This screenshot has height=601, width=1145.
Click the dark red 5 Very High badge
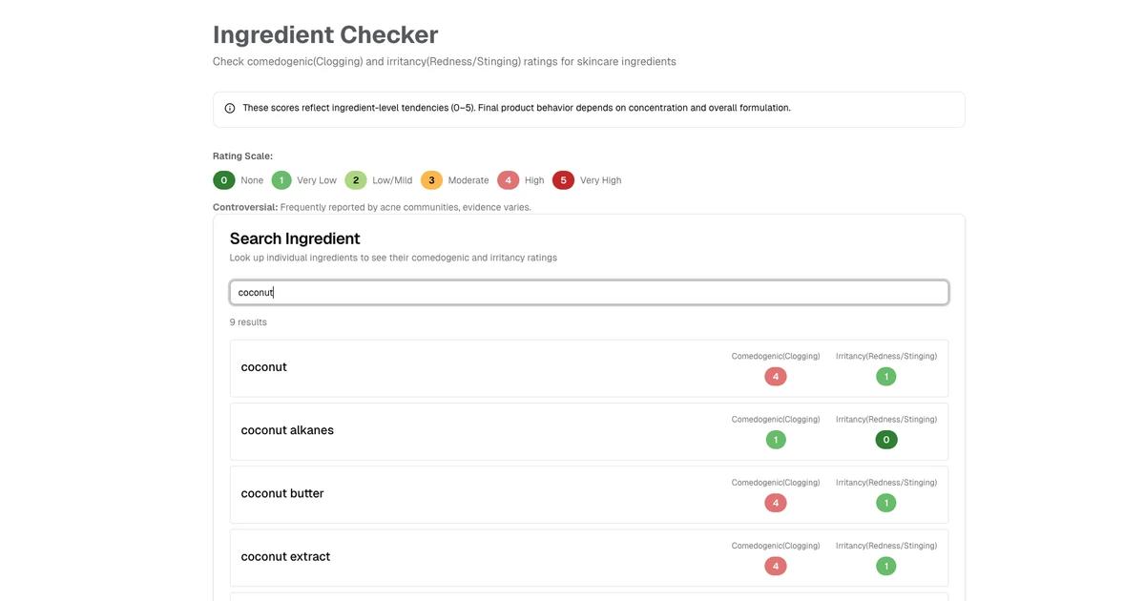(563, 180)
